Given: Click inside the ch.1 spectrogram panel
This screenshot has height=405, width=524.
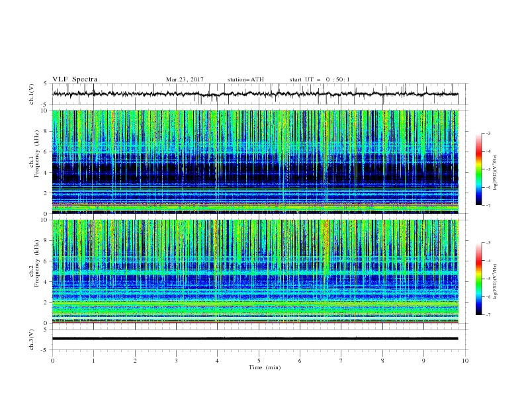Looking at the screenshot, I should [x=255, y=161].
